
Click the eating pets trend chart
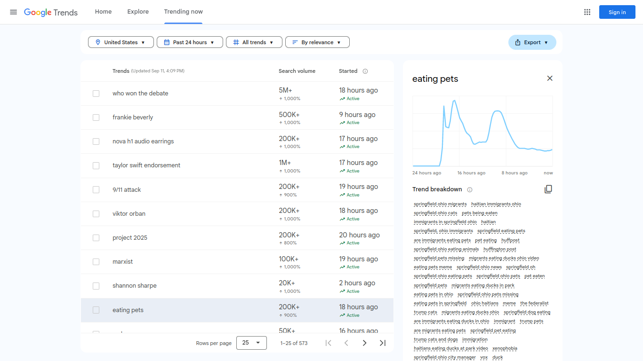click(482, 132)
